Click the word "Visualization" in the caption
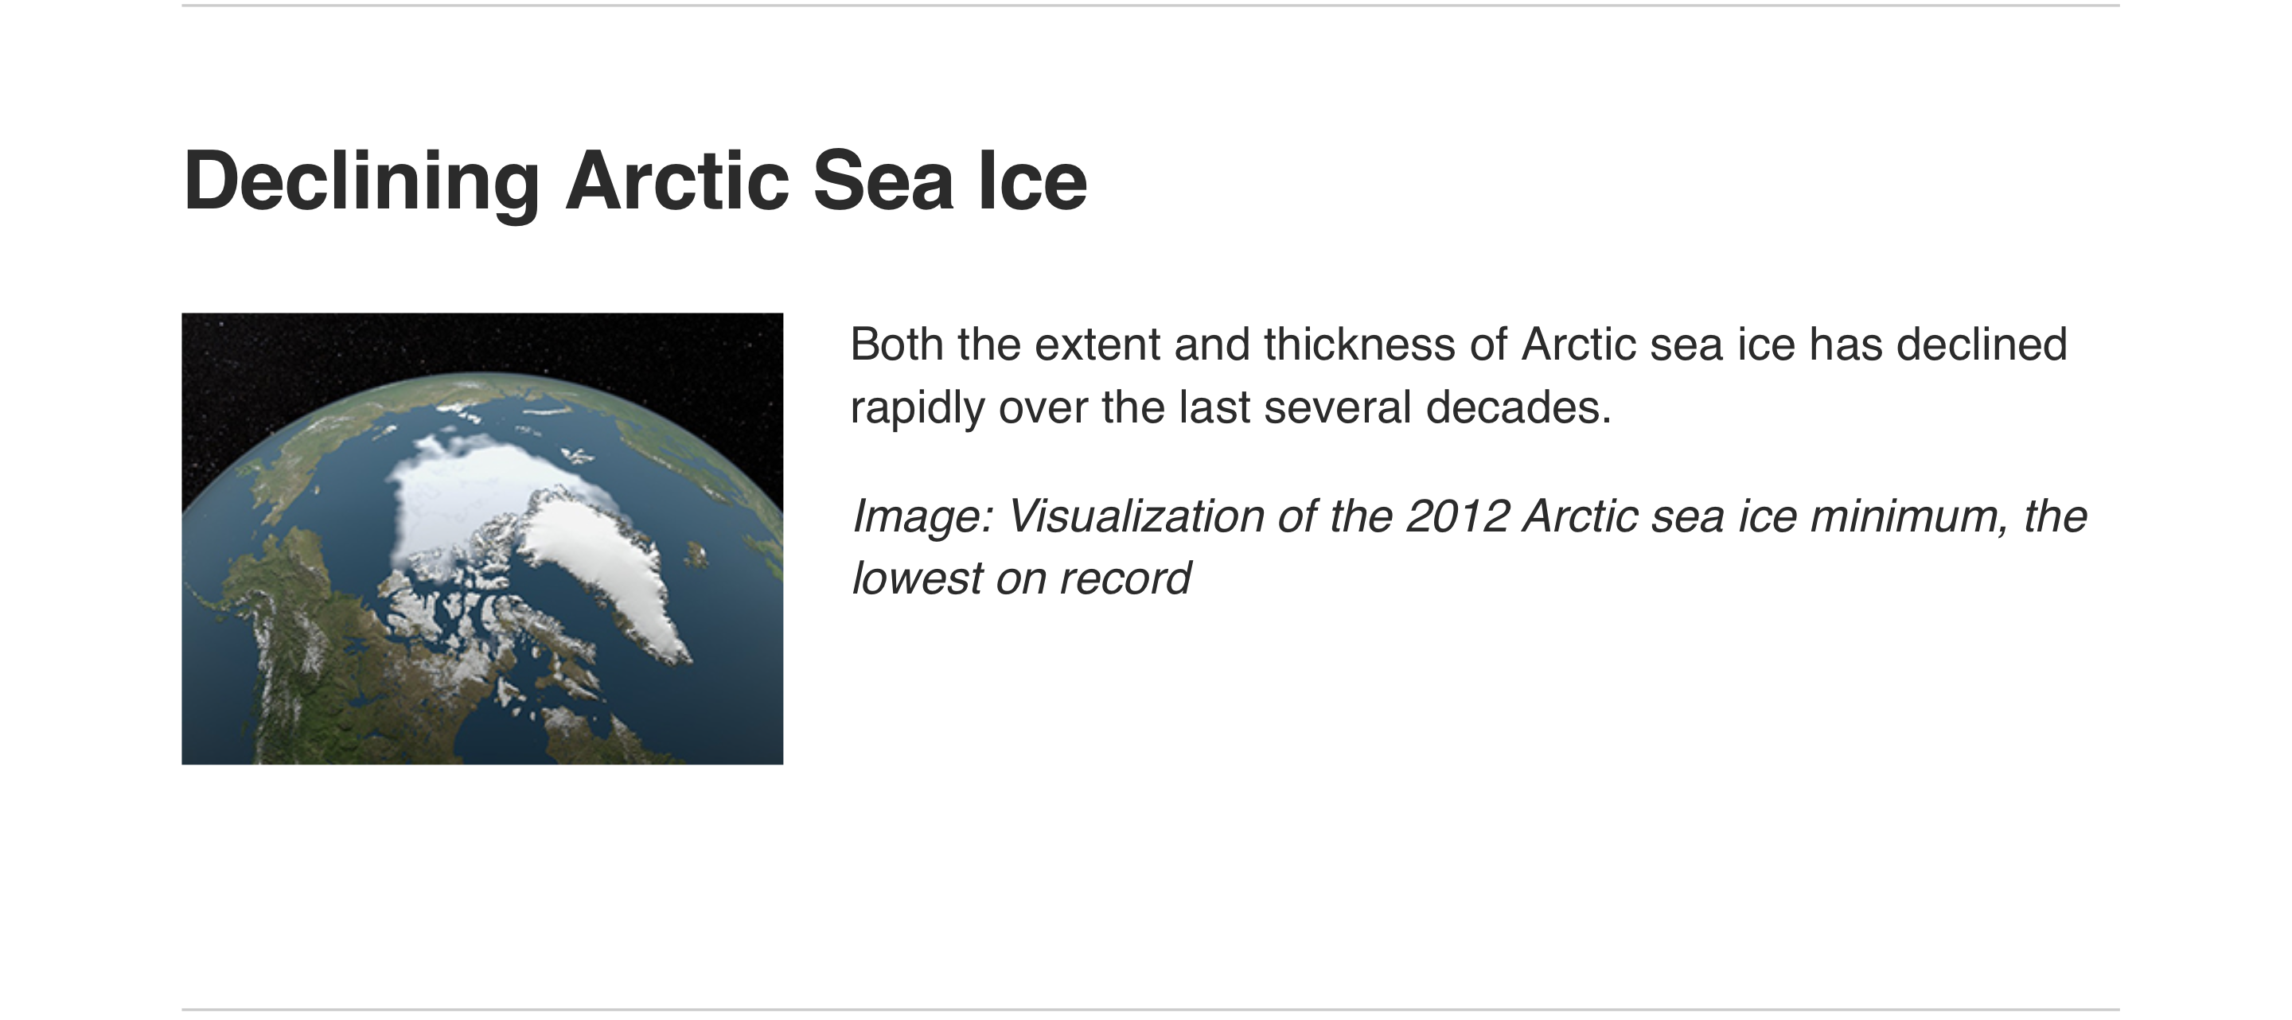The image size is (2292, 1020). [x=1136, y=516]
